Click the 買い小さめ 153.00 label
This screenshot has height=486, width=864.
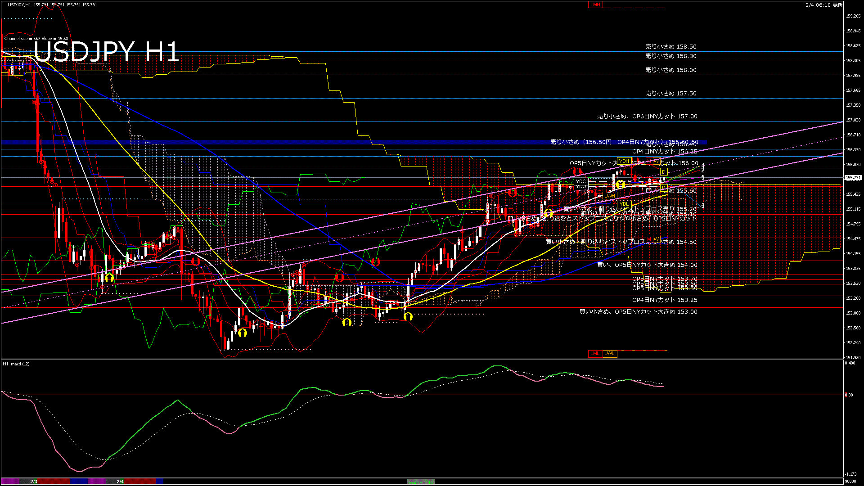(x=638, y=311)
